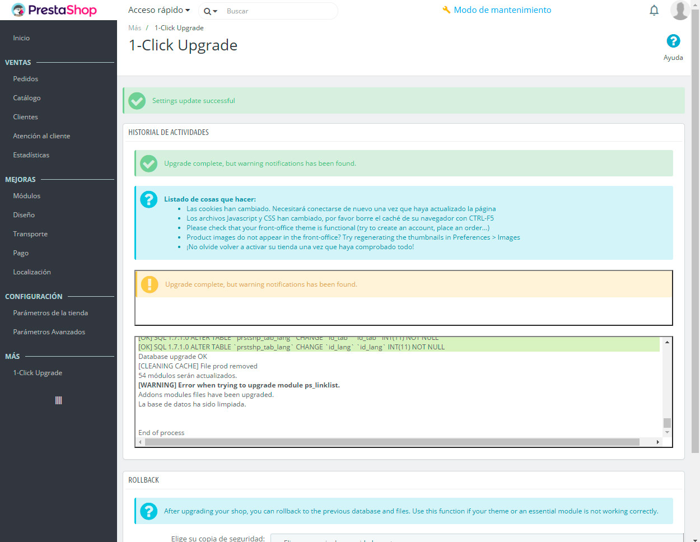Open Parámetros Avanzados in the sidebar
700x542 pixels.
coord(49,332)
